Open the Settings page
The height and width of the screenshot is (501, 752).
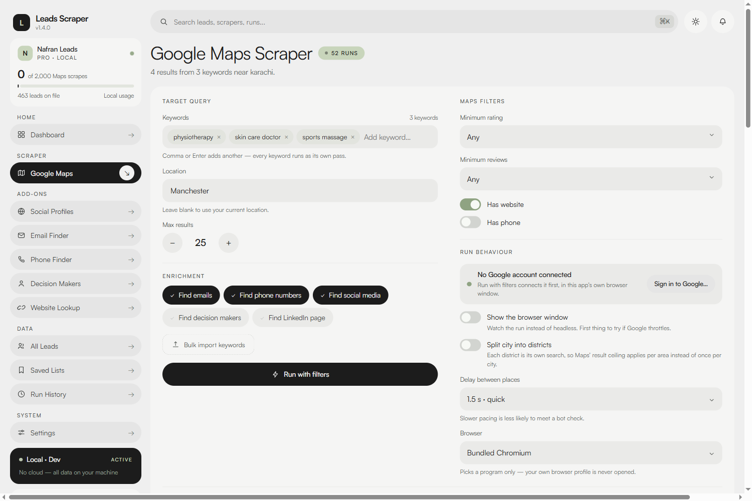(x=76, y=433)
